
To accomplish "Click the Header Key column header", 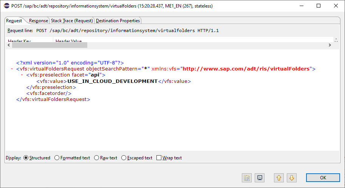I will [29, 40].
